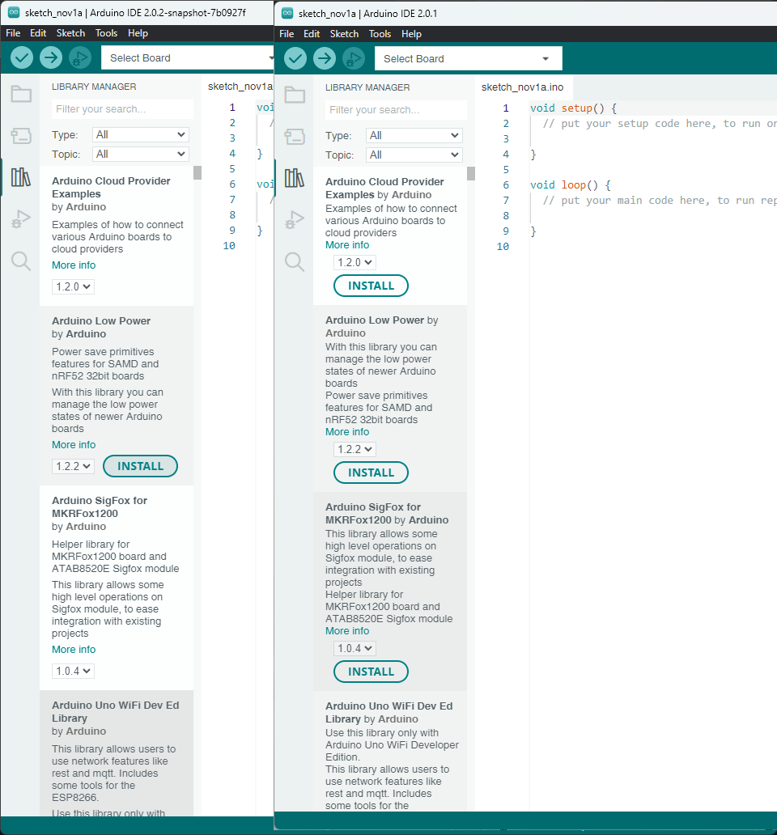Screen dimensions: 777x835
Task: Open More info for Arduino SigFox in IDE 2.0.1
Action: pos(347,631)
